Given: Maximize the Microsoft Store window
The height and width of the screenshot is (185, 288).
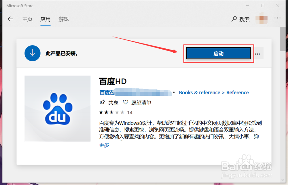Looking at the screenshot, I should [x=263, y=6].
